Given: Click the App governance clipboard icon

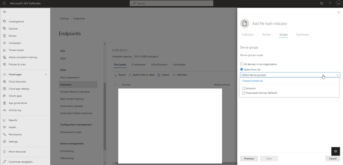Looking at the screenshot, I should tap(4, 103).
